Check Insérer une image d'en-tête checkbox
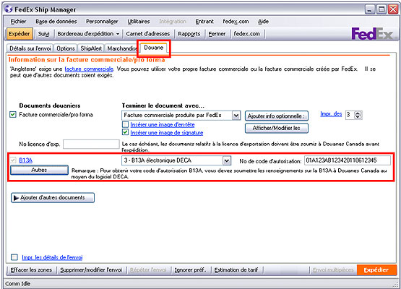This screenshot has width=401, height=289. point(125,124)
